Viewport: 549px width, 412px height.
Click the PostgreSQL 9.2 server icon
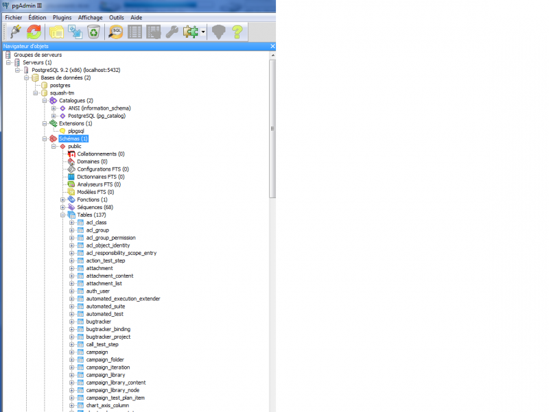[x=26, y=71]
